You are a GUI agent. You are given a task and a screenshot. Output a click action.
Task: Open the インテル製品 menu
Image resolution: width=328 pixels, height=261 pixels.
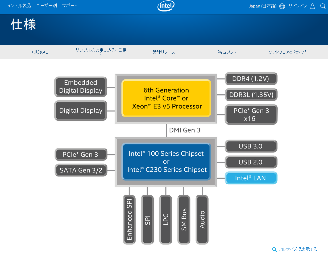pyautogui.click(x=19, y=6)
